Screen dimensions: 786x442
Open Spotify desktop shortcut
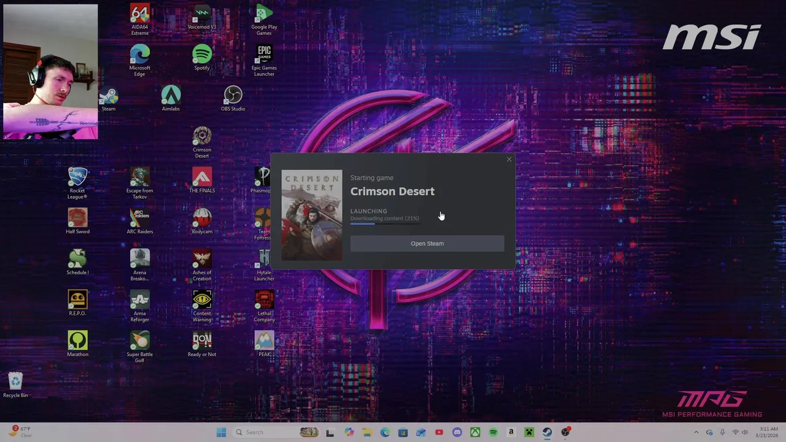coord(201,58)
